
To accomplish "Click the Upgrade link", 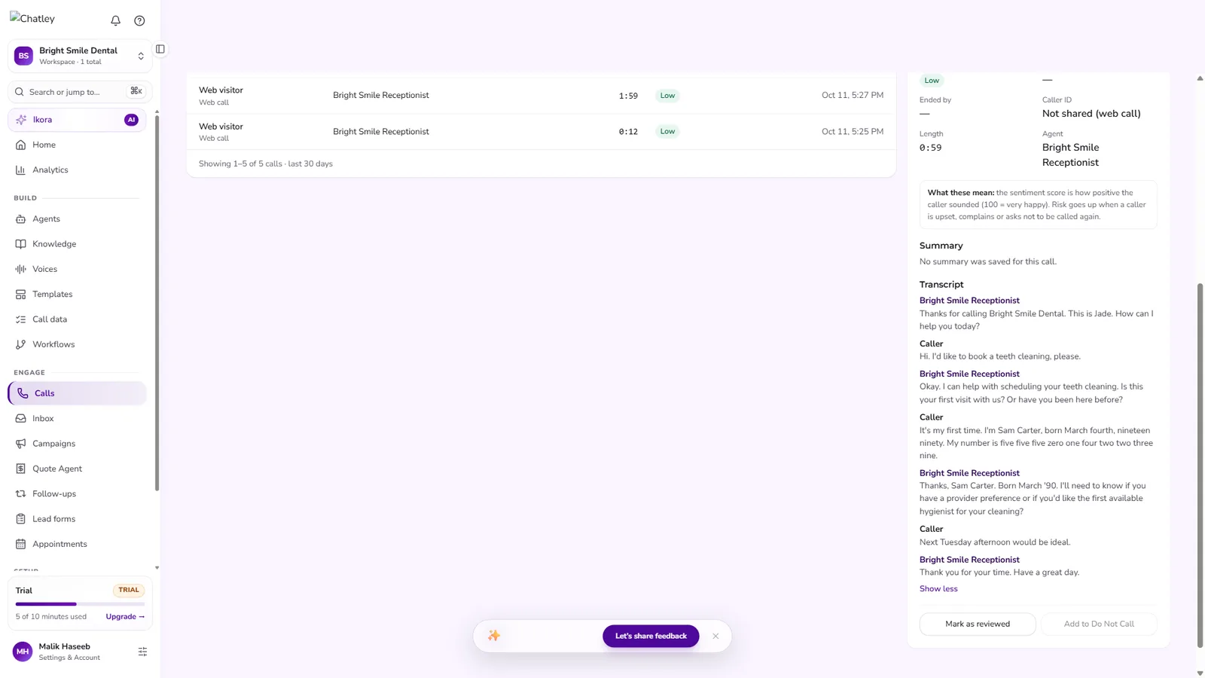I will 125,616.
